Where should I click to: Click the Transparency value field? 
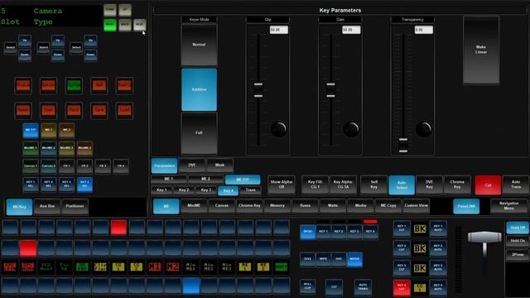[x=424, y=30]
